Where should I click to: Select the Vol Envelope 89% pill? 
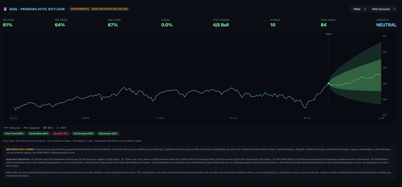point(83,133)
